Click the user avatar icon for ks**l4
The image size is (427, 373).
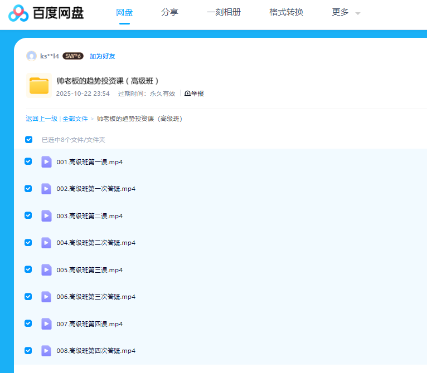31,56
